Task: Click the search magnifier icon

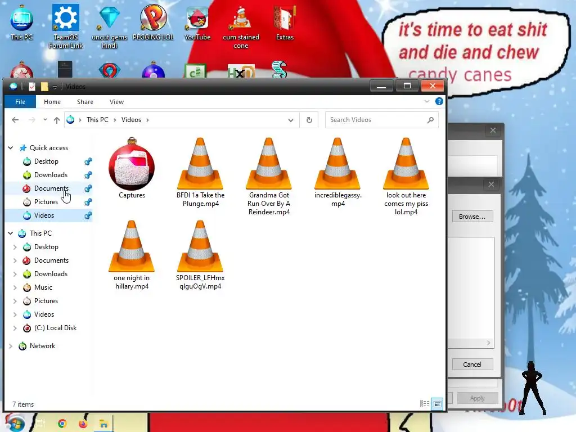Action: 430,120
